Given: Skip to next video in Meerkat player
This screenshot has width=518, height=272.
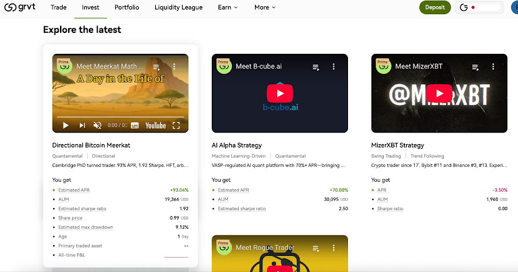Looking at the screenshot, I should 82,125.
